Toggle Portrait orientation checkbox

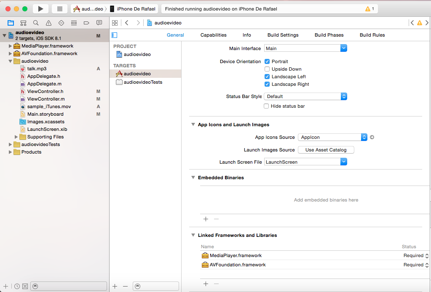[x=267, y=61]
